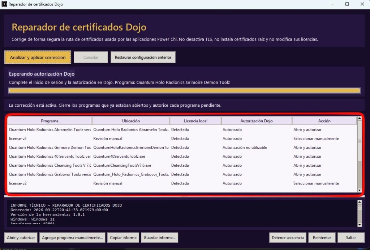370x250 pixels.
Task: Click the bottom Abrir y autorizar button
Action: (21, 237)
